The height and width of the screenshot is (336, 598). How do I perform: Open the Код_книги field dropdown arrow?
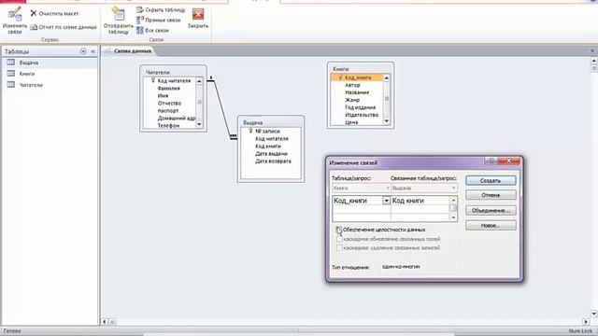point(386,201)
